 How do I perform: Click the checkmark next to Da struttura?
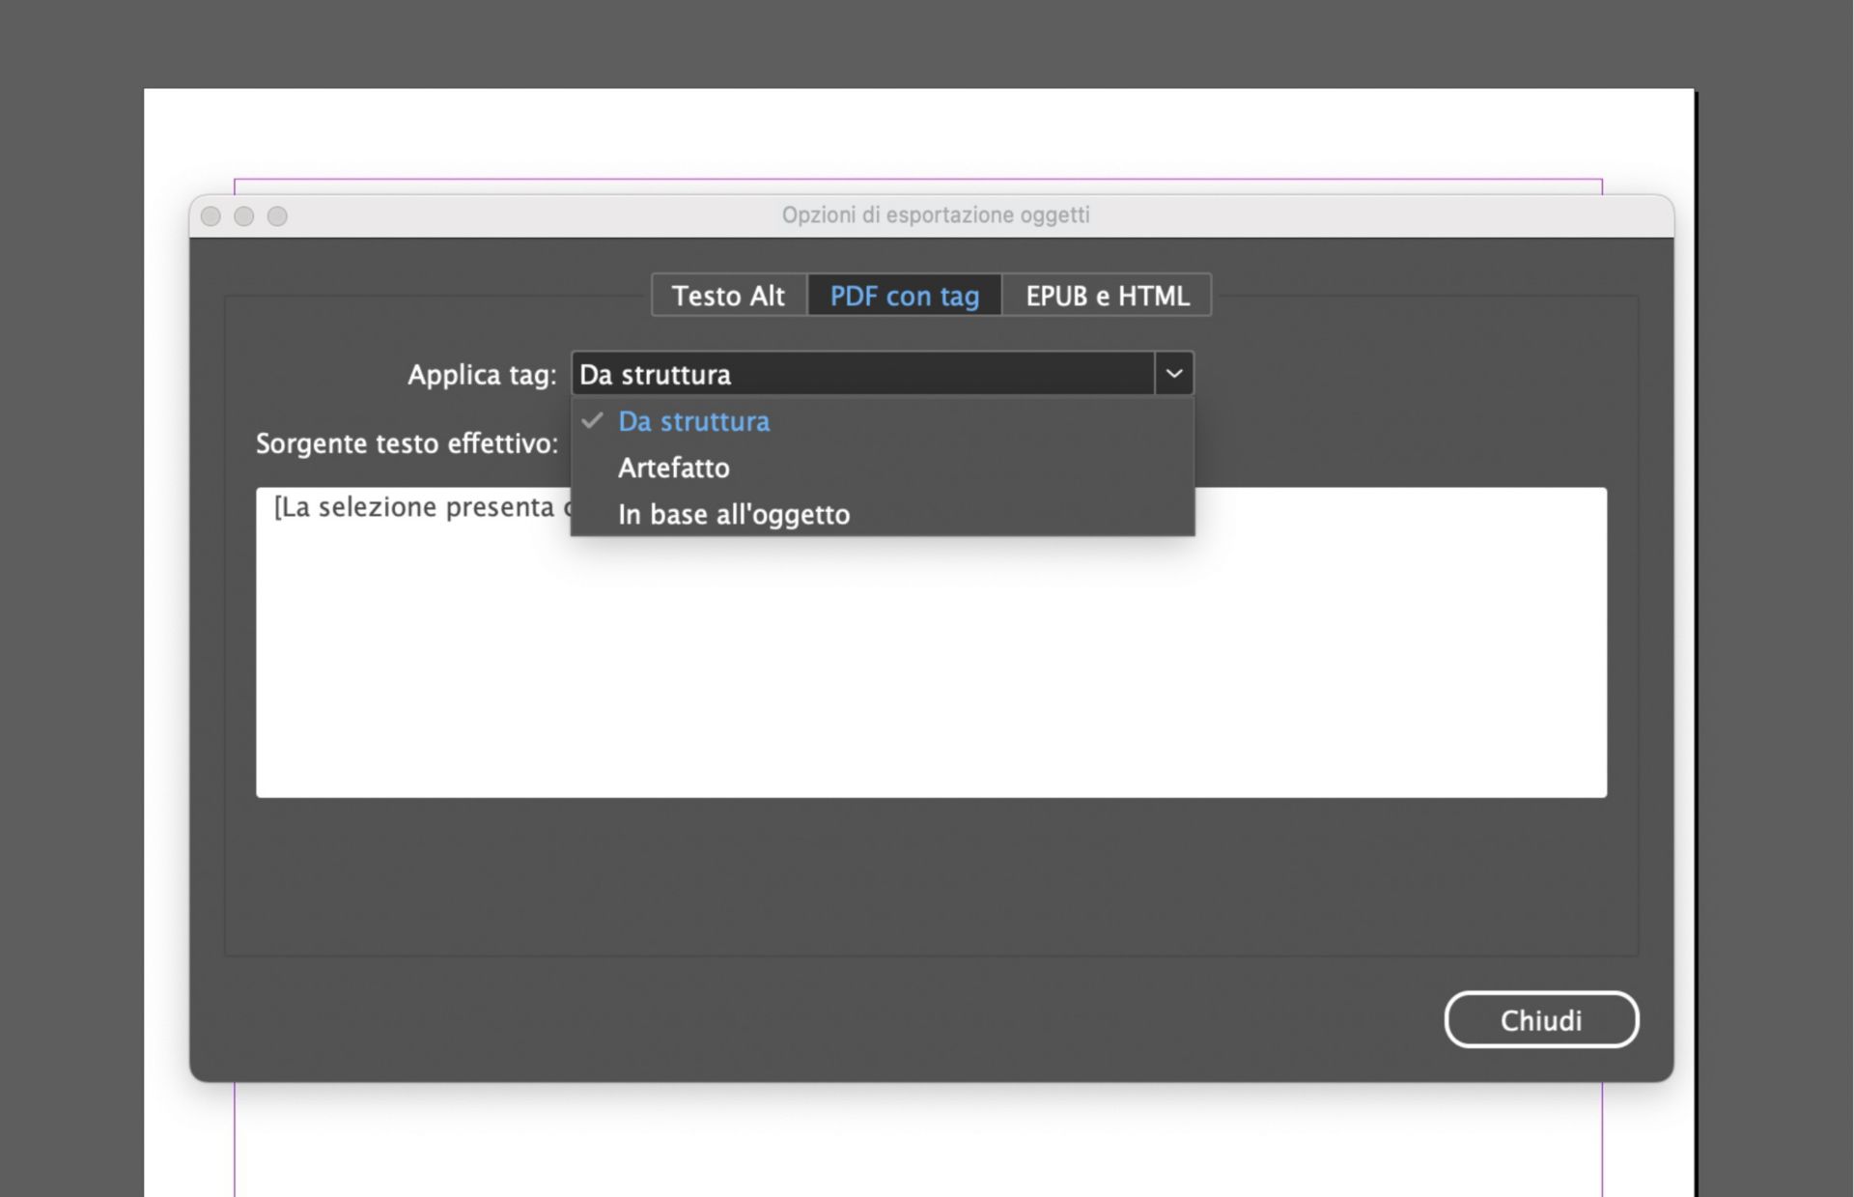[x=592, y=421]
